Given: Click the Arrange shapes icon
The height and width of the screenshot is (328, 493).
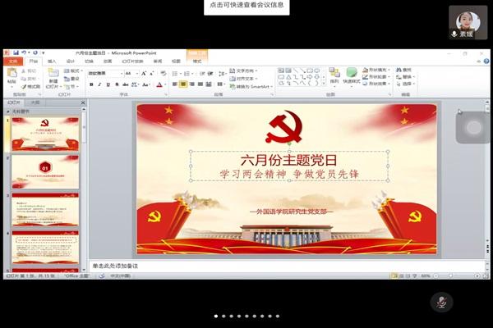Looking at the screenshot, I should pos(334,72).
